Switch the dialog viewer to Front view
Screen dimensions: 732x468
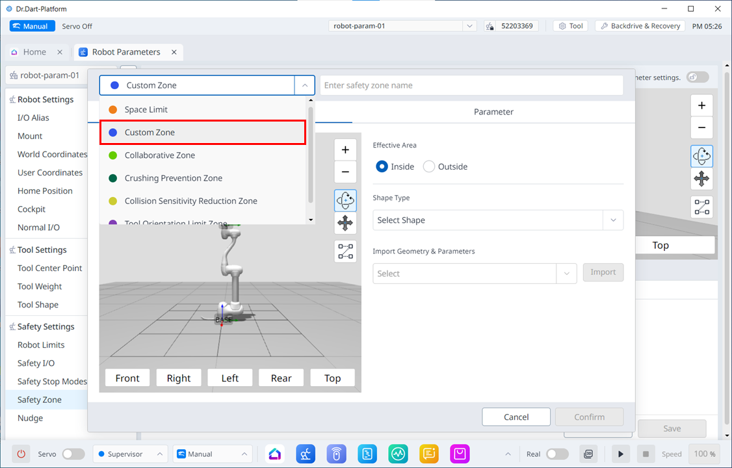[x=127, y=378]
